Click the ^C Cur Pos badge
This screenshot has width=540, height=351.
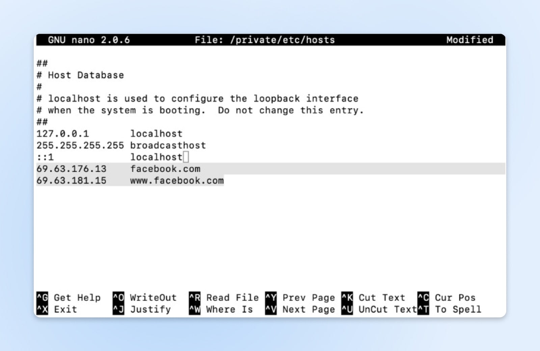(x=423, y=297)
